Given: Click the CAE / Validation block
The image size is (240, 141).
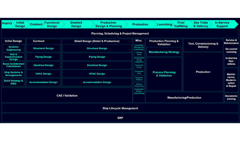Looking at the screenshot, I should [67, 96].
